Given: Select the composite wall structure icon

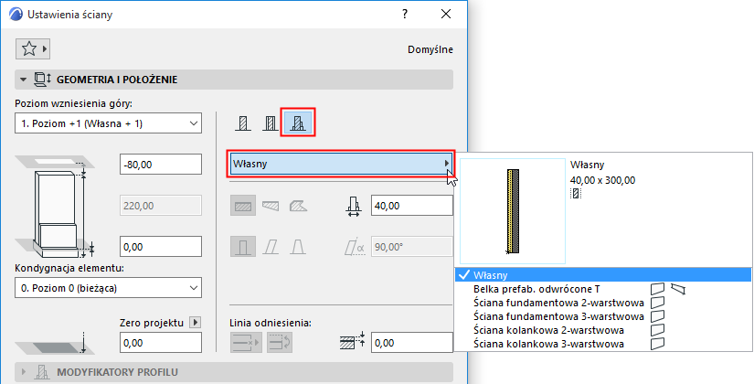Looking at the screenshot, I should point(271,123).
